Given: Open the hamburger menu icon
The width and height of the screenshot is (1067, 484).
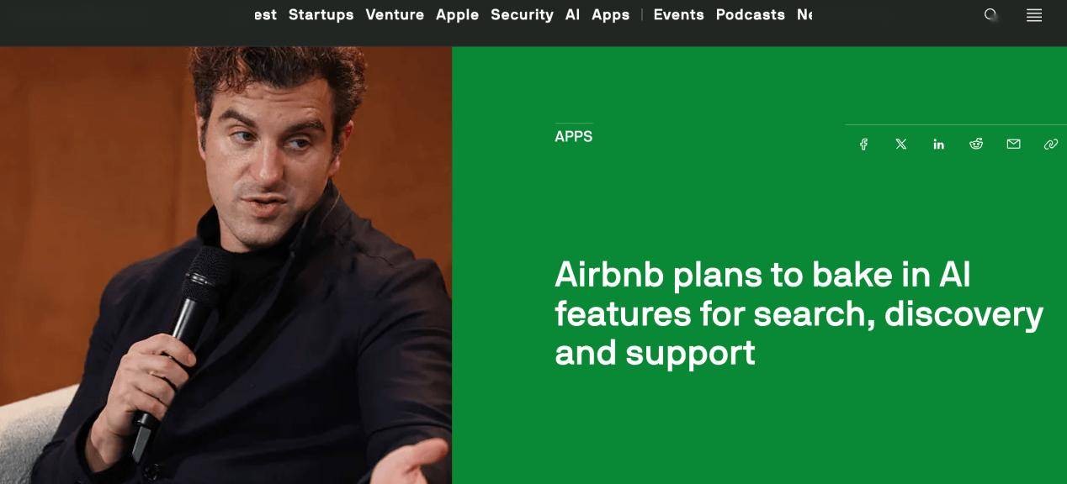Looking at the screenshot, I should pyautogui.click(x=1034, y=14).
